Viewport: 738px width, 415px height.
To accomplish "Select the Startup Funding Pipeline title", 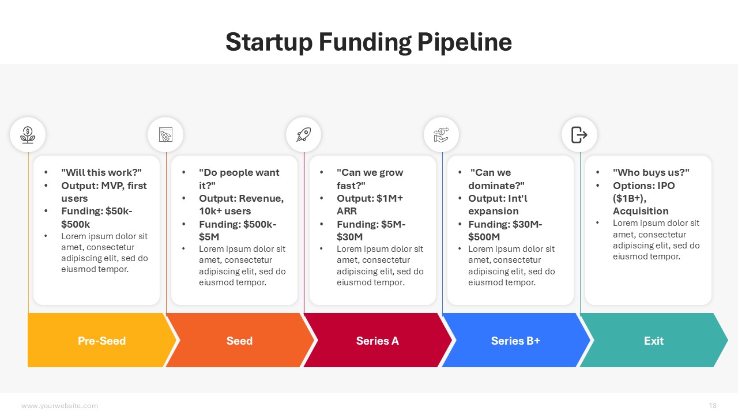I will [368, 42].
